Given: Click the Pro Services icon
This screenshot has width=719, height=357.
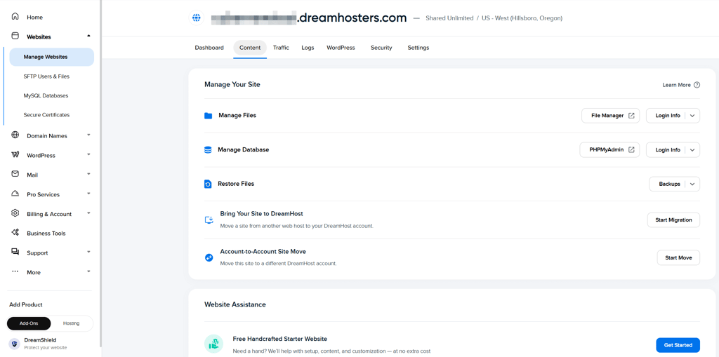Looking at the screenshot, I should point(15,194).
